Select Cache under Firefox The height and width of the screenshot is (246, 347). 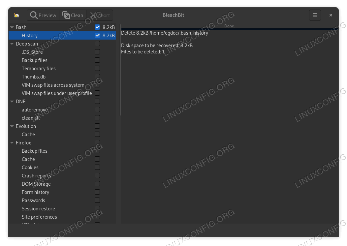pyautogui.click(x=62, y=159)
